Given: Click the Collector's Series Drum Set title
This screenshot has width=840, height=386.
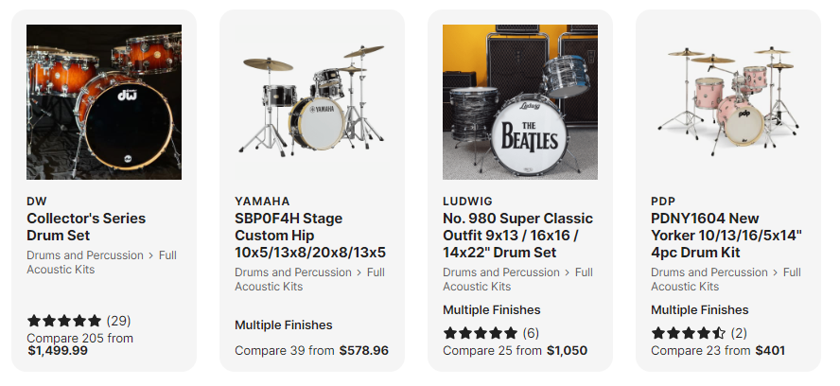Looking at the screenshot, I should point(86,226).
